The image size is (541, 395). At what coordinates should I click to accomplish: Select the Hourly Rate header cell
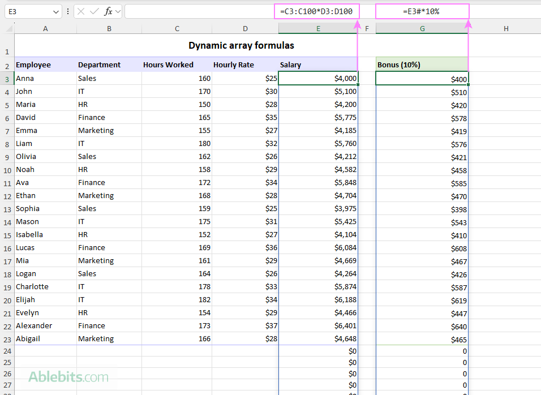click(x=233, y=65)
